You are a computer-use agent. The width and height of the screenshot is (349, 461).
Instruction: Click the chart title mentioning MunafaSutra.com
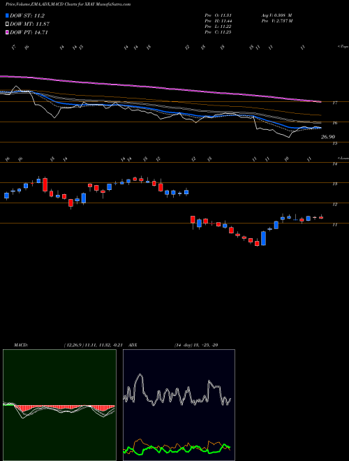[68, 4]
